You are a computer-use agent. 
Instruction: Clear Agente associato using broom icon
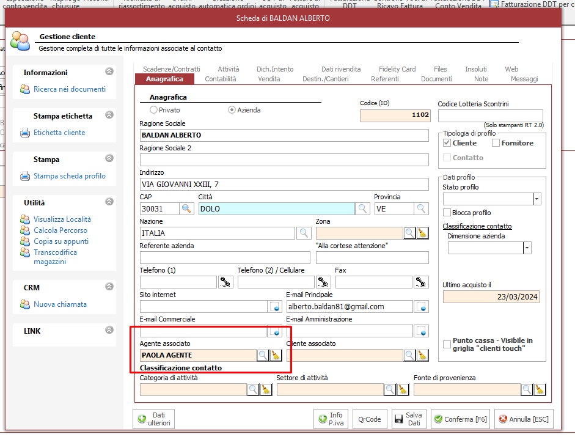click(x=276, y=355)
